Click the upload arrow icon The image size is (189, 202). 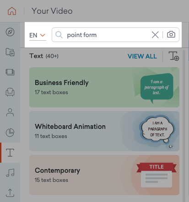[10, 193]
